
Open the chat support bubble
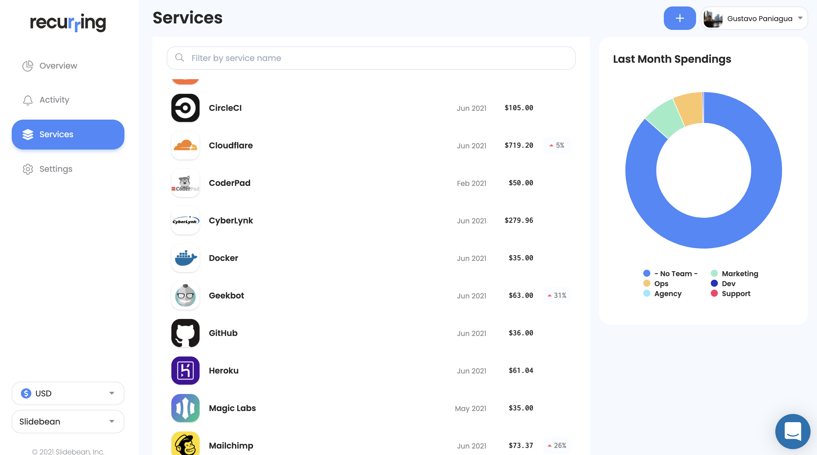tap(793, 432)
